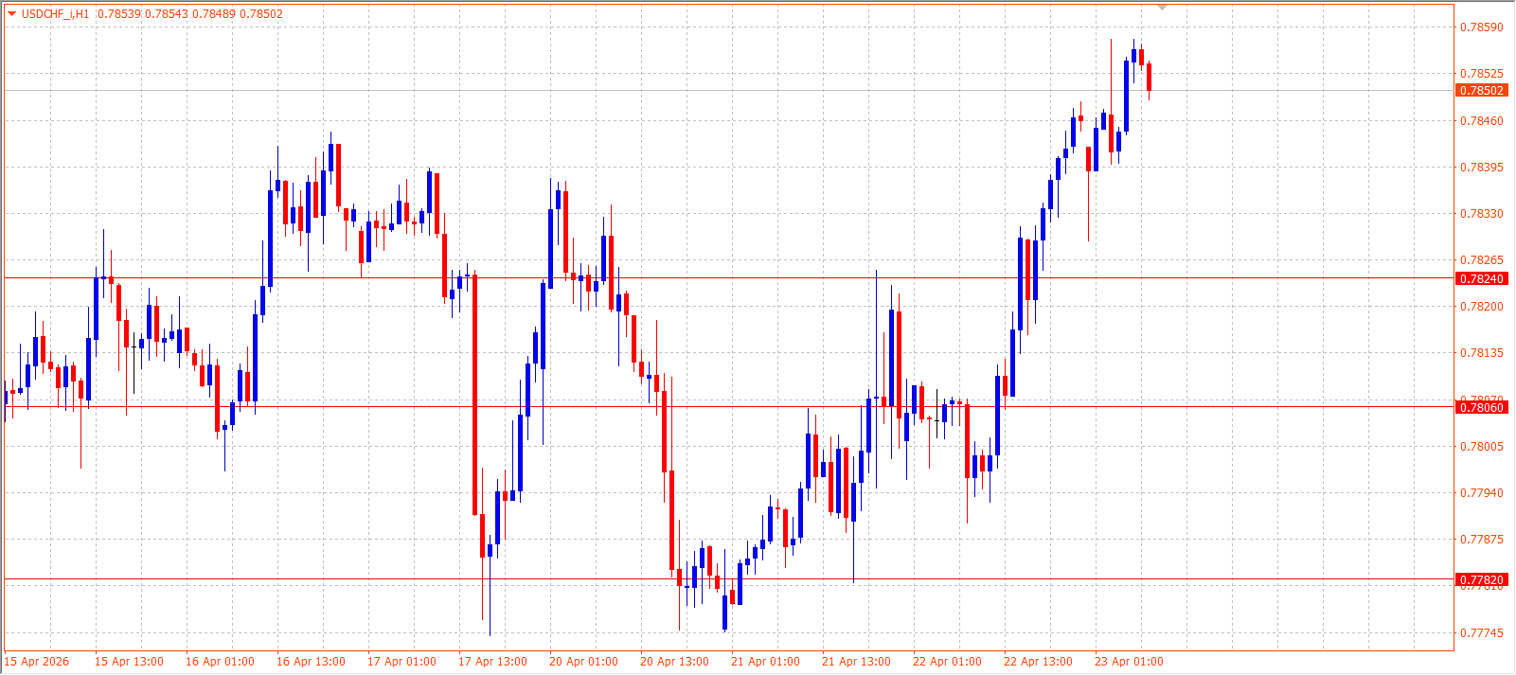
Task: Click the 20 Apr 01:00 time label
Action: click(583, 662)
